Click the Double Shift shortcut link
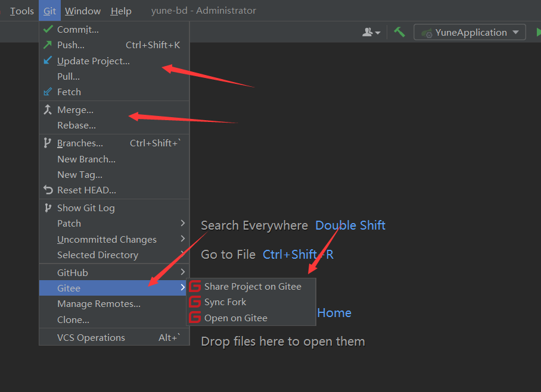The image size is (541, 392). pos(350,225)
